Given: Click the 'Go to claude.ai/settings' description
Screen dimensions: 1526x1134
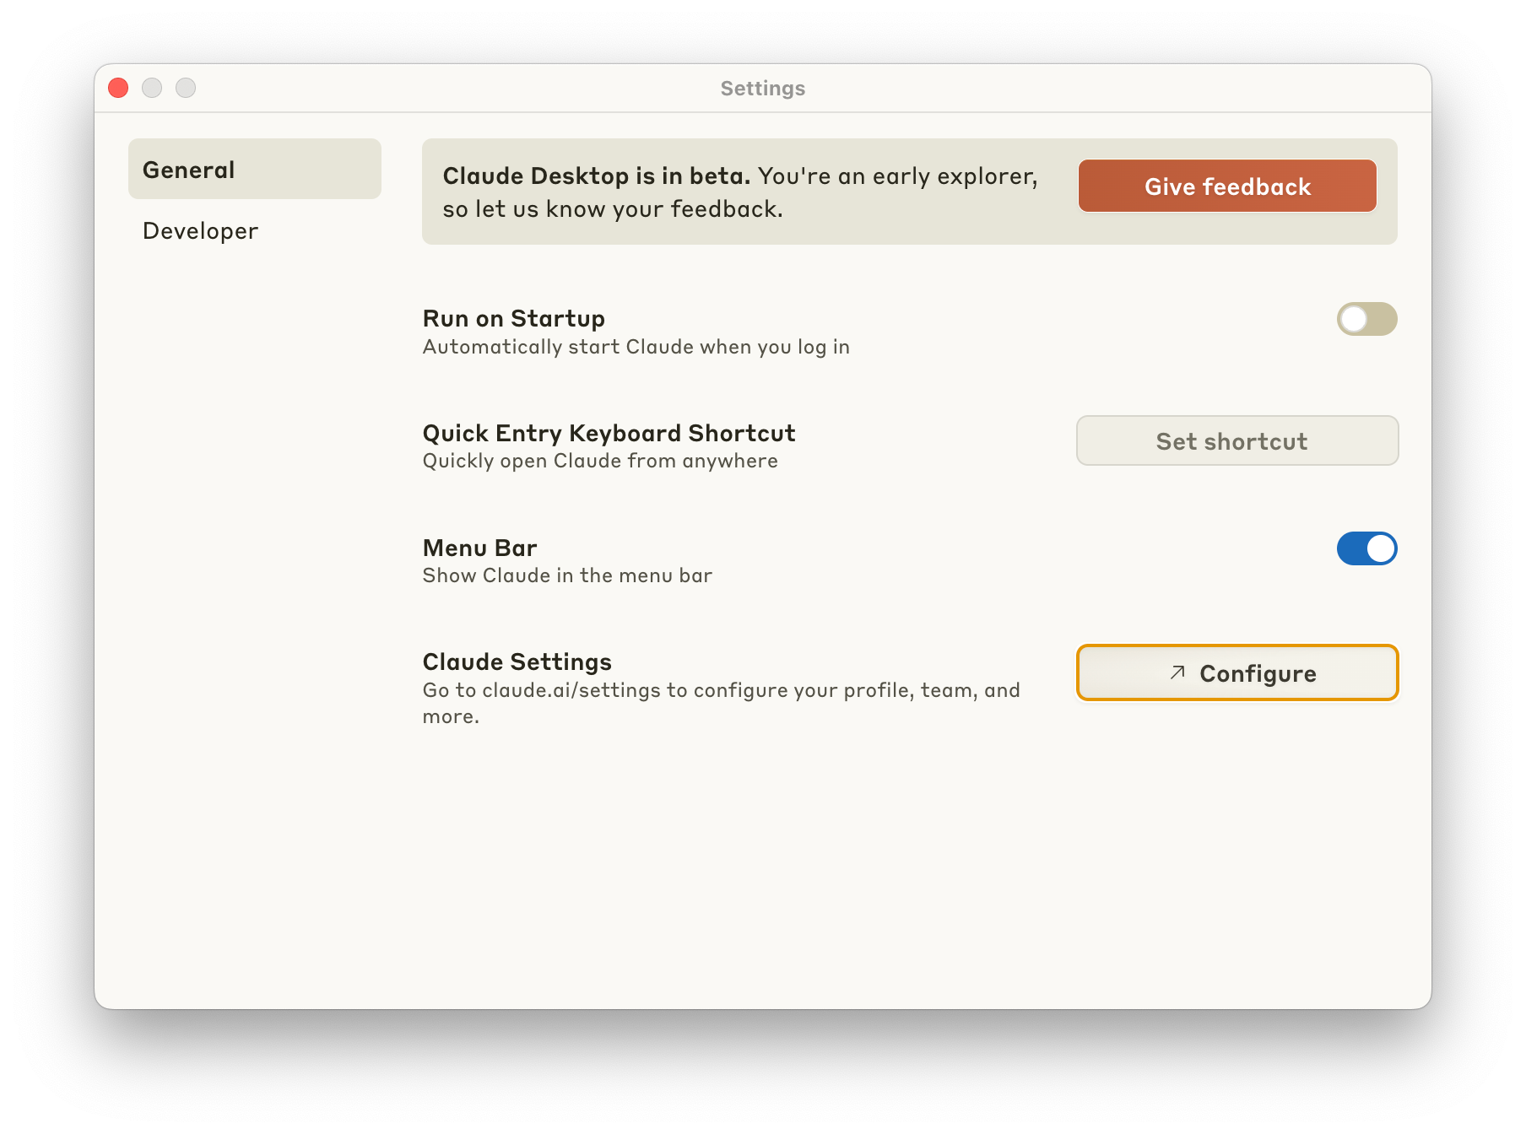Looking at the screenshot, I should coord(722,703).
